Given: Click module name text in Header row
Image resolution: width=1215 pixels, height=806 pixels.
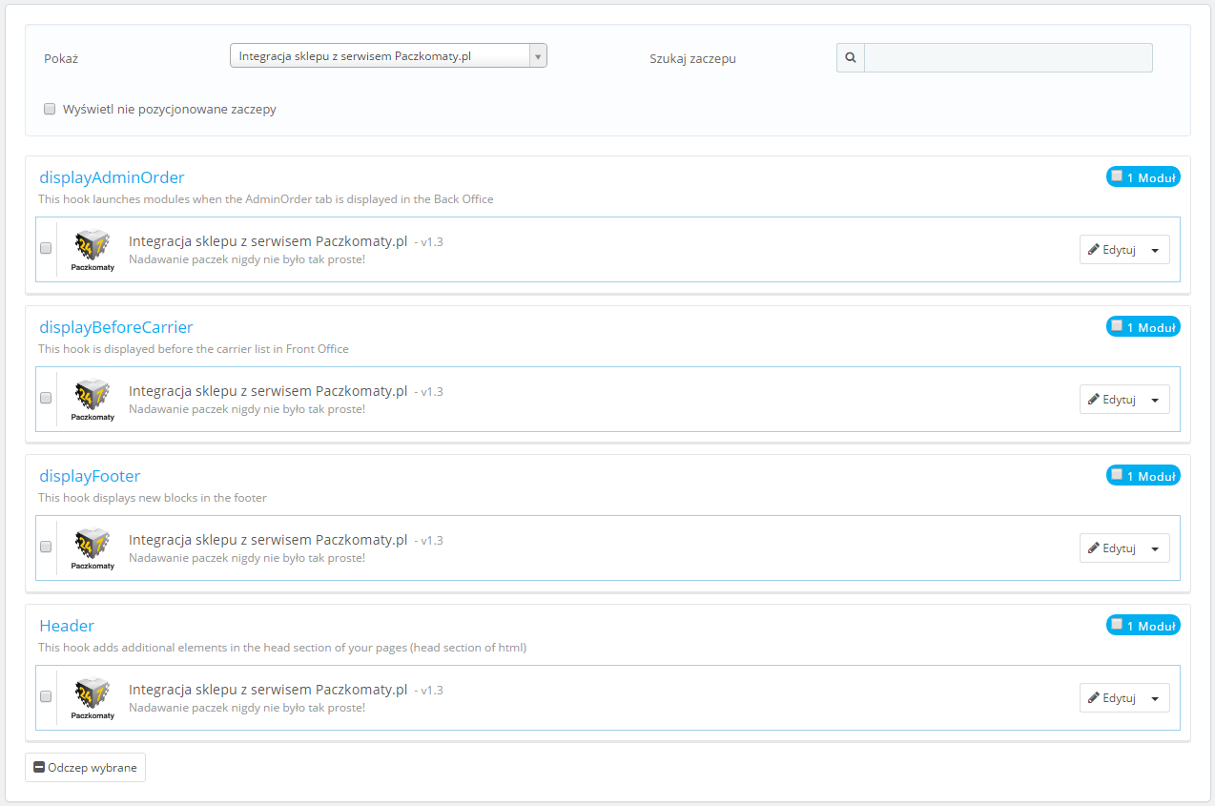Looking at the screenshot, I should pos(268,690).
